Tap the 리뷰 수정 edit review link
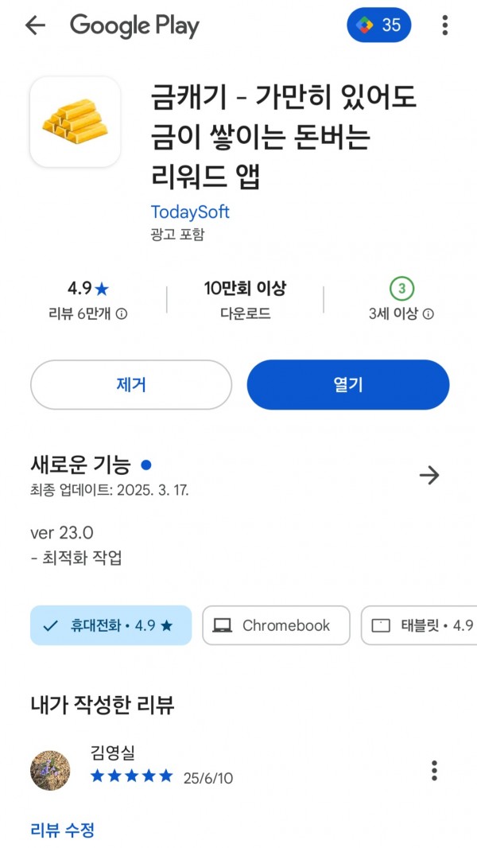Viewport: 477px width, 848px height. point(62,829)
